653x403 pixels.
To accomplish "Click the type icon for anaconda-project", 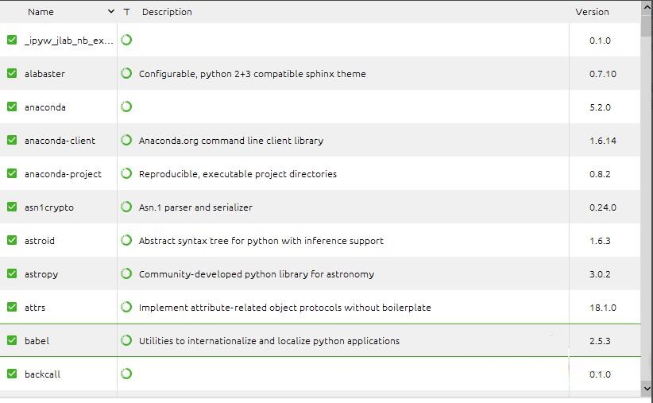I will point(126,173).
